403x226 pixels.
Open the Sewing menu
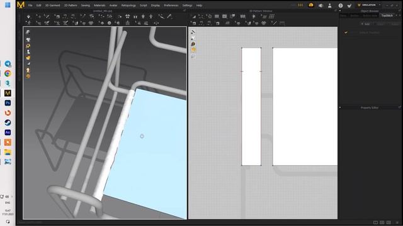[x=86, y=6]
